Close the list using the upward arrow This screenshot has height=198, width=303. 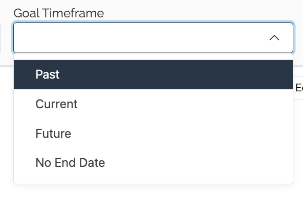pyautogui.click(x=274, y=38)
